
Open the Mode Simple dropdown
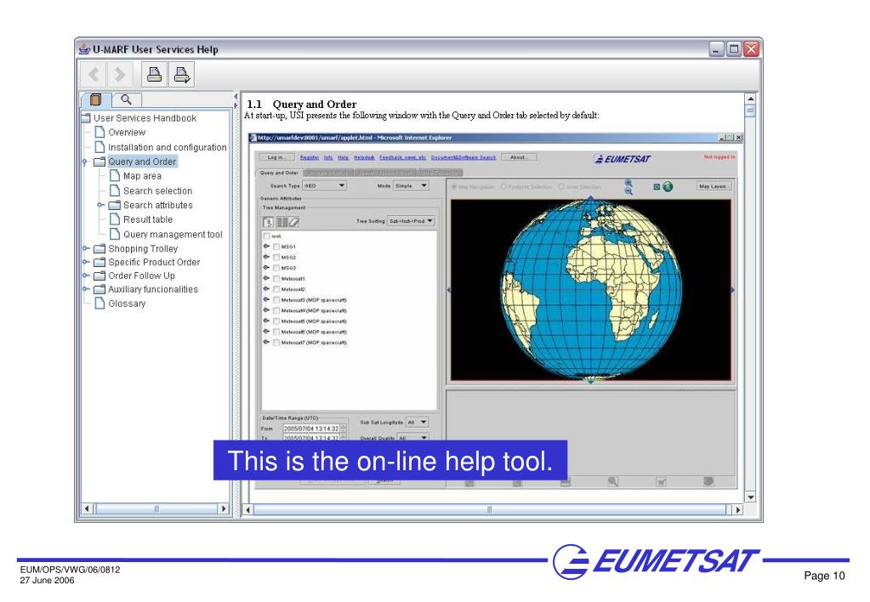411,186
